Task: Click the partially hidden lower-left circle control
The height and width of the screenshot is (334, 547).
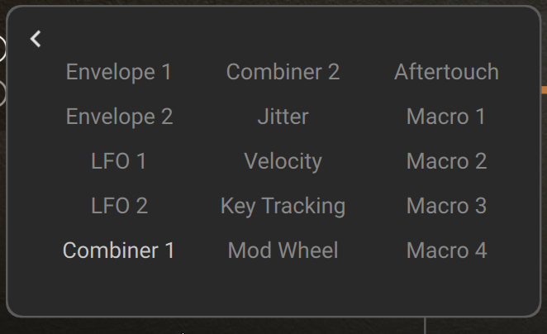Action: tap(2, 93)
